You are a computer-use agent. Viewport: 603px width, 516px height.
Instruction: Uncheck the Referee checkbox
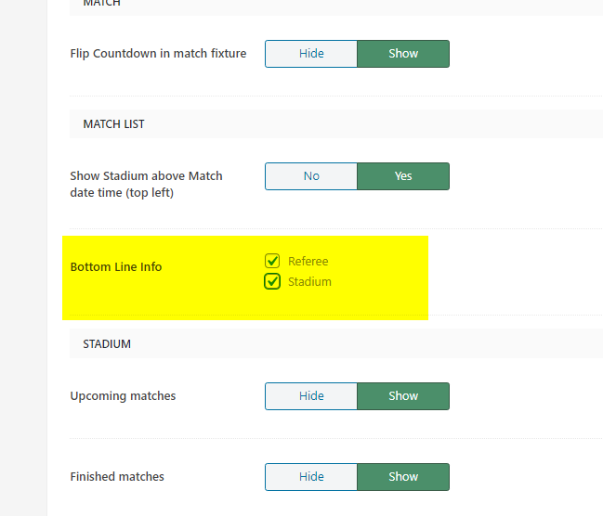click(x=272, y=261)
